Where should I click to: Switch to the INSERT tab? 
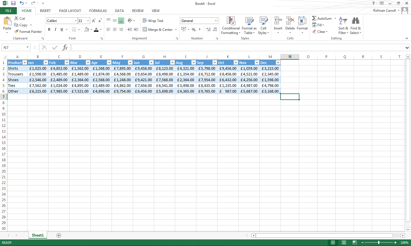[45, 11]
